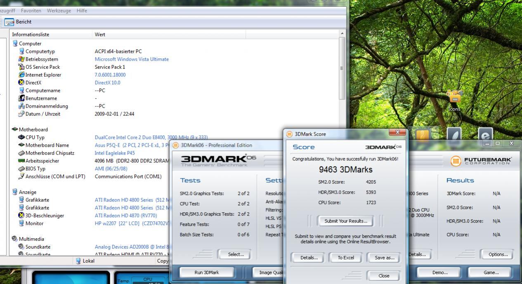Screen dimensions: 522x284
Task: Click the Bericht toolbar button
Action: [19, 22]
